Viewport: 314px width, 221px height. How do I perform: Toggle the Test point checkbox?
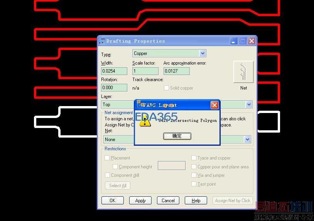click(194, 184)
